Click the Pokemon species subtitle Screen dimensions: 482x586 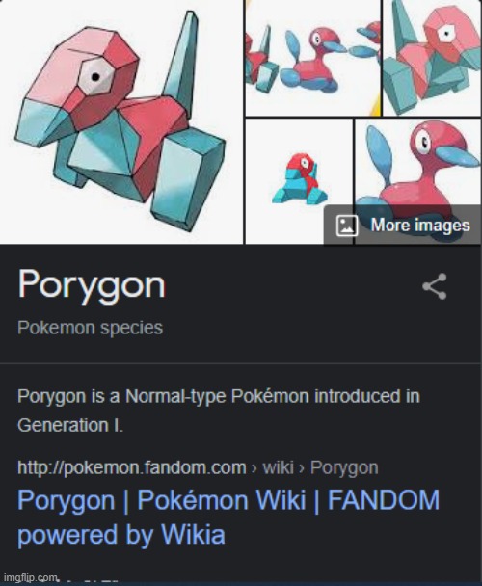click(90, 328)
